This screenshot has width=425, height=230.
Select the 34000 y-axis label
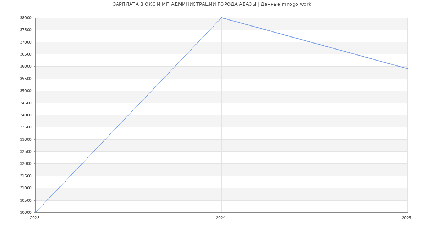click(x=25, y=115)
